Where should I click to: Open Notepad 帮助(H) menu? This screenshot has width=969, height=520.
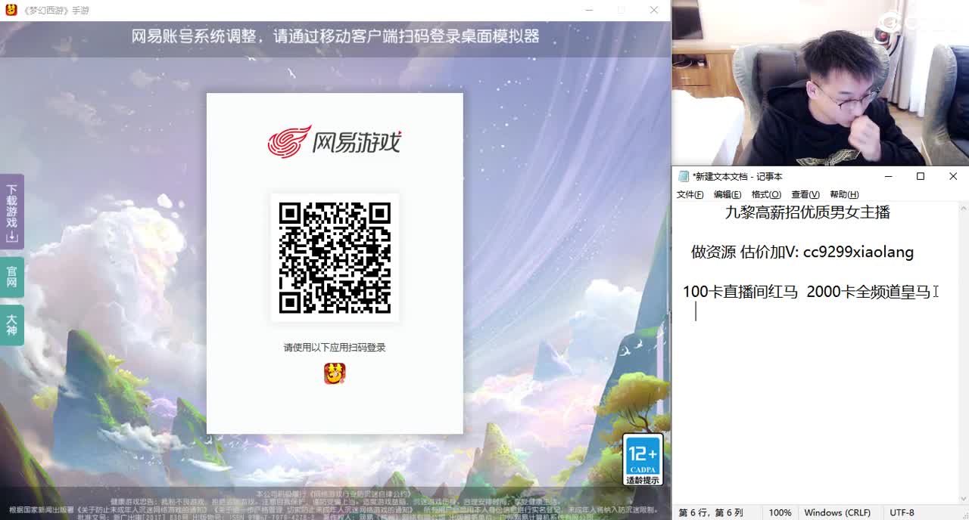(844, 195)
